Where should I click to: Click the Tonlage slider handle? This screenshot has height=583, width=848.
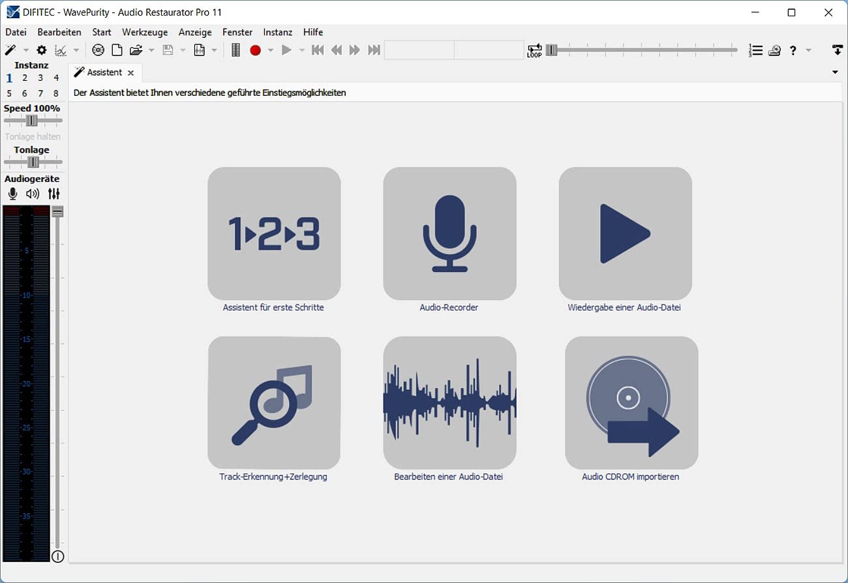click(33, 162)
